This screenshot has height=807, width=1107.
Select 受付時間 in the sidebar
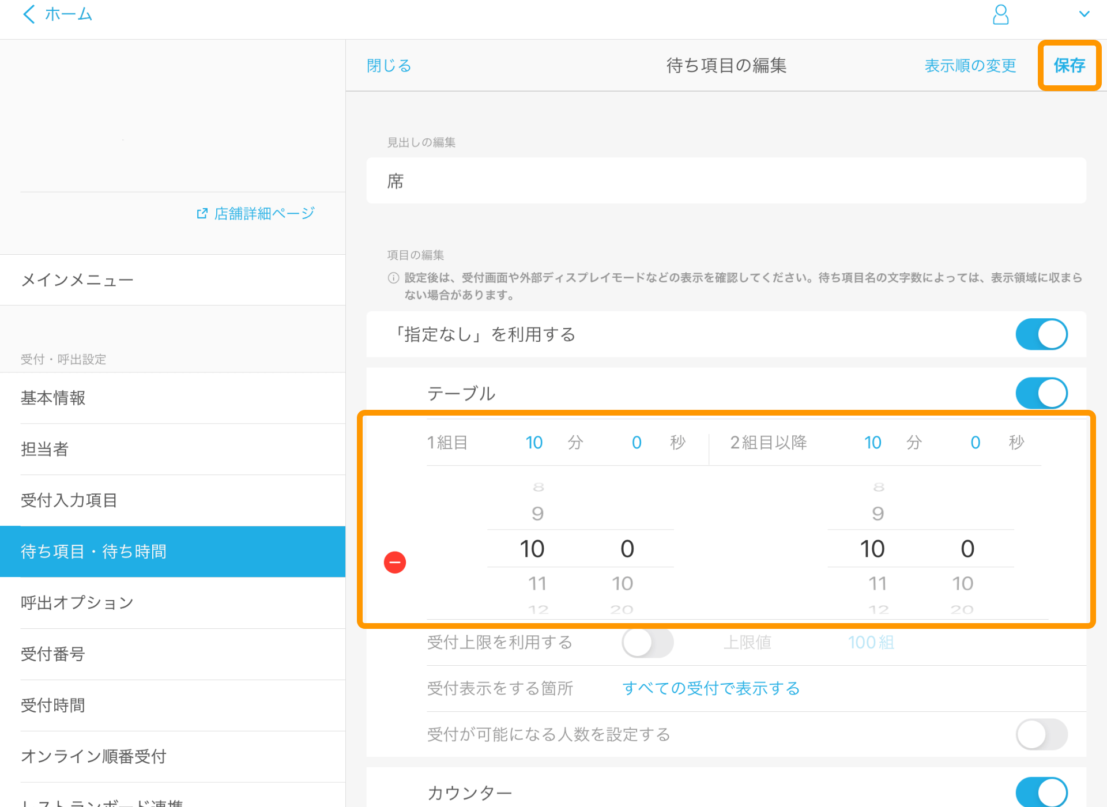[x=173, y=706]
